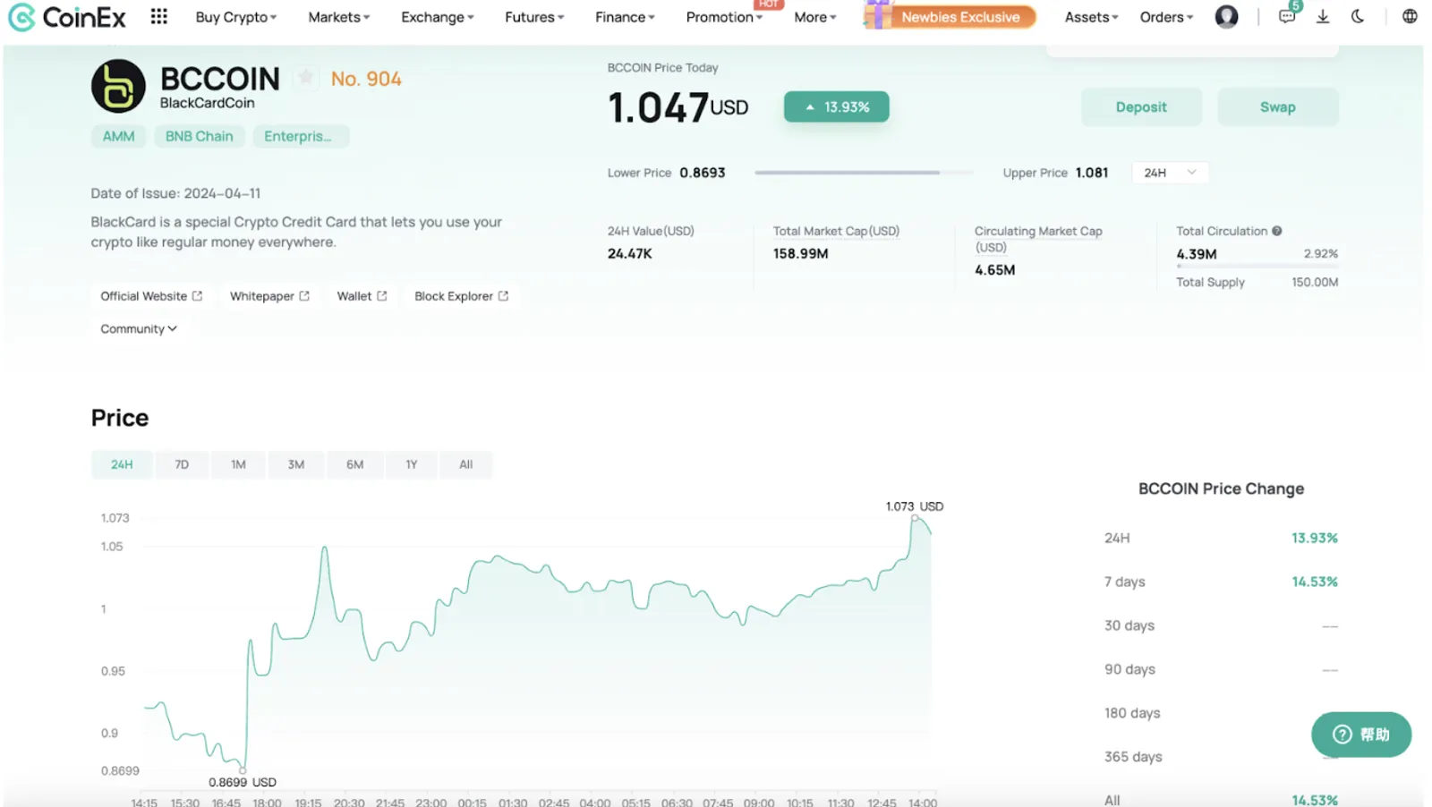Switch chart to 6M range

(x=355, y=464)
